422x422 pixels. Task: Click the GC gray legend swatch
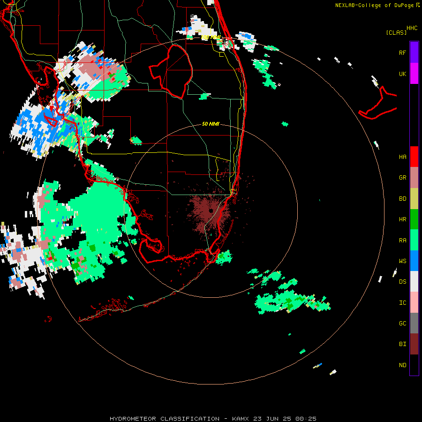pyautogui.click(x=414, y=323)
